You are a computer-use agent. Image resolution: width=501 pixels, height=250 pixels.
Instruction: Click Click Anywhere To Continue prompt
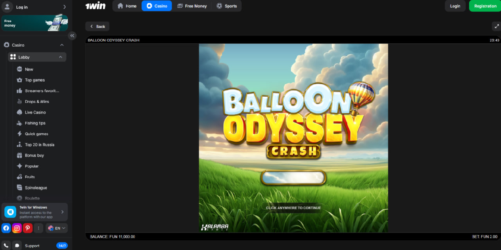pyautogui.click(x=294, y=207)
